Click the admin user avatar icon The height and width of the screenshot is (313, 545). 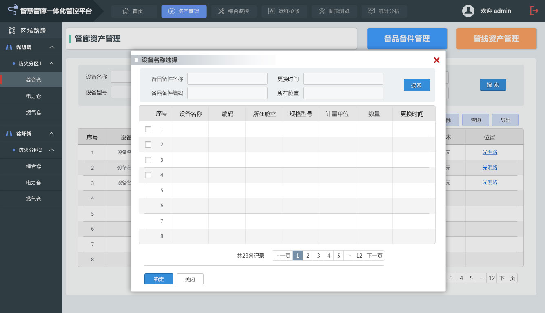pos(468,11)
